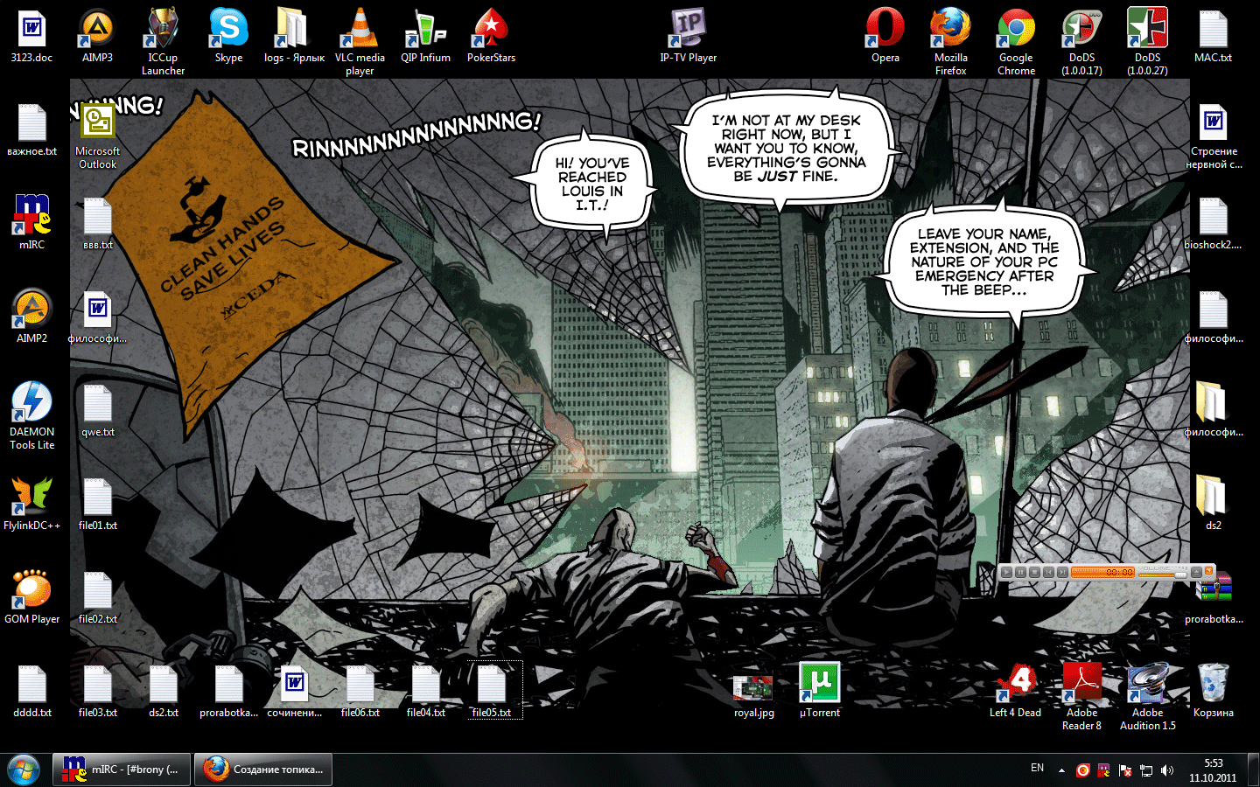This screenshot has height=787, width=1260.
Task: Stop playback in the AIMP mini player
Action: [x=1034, y=573]
